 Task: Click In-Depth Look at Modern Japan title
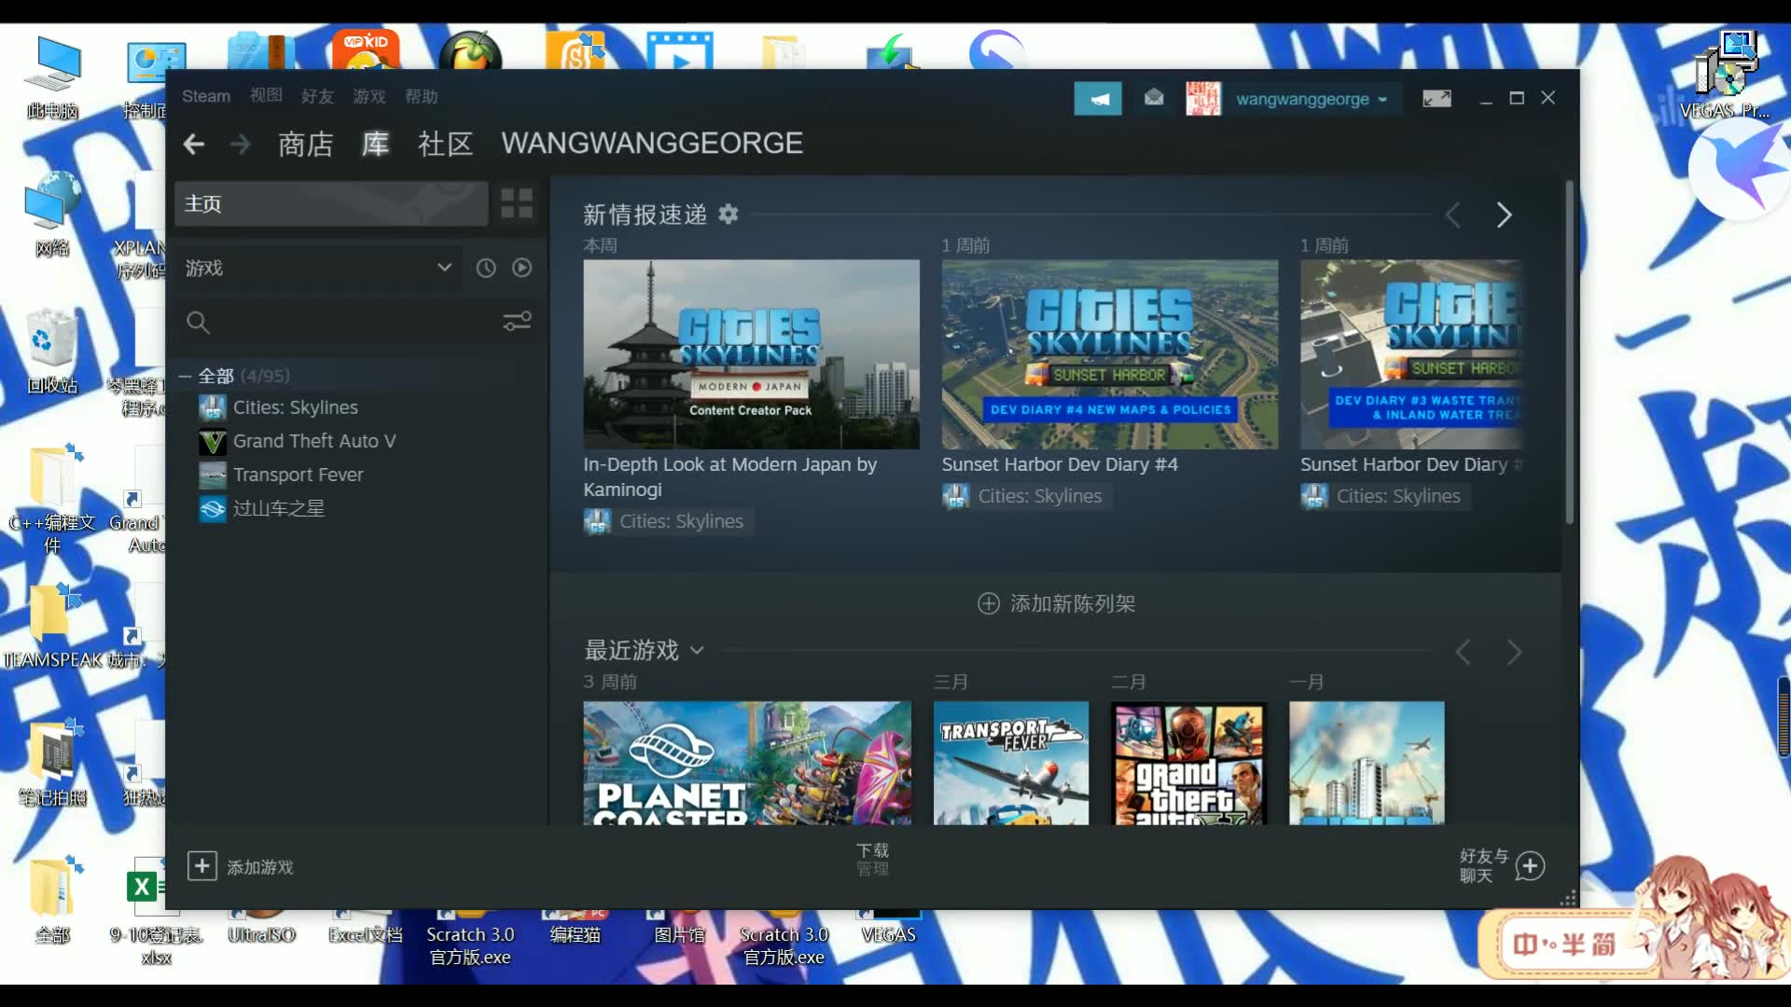729,476
